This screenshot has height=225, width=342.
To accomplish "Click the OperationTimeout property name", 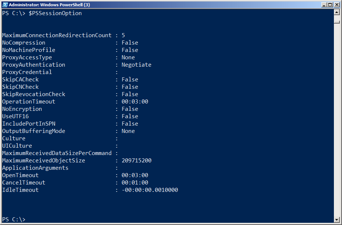I will [29, 102].
